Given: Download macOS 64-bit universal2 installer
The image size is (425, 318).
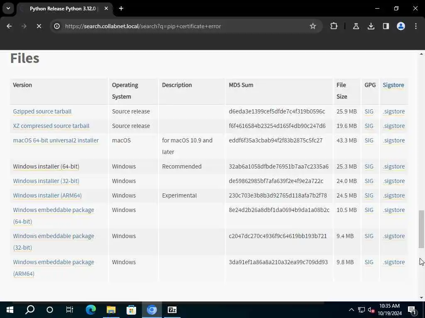Looking at the screenshot, I should [x=56, y=140].
